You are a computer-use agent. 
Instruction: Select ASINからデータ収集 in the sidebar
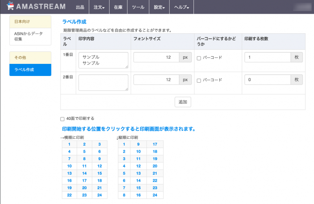(30, 36)
